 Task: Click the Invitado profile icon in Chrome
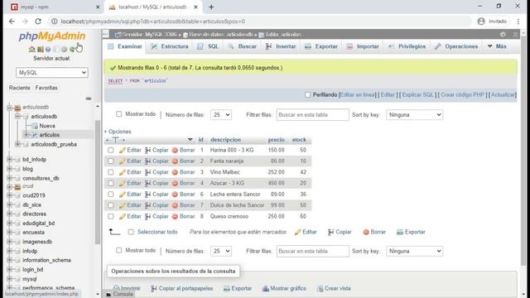tap(481, 22)
